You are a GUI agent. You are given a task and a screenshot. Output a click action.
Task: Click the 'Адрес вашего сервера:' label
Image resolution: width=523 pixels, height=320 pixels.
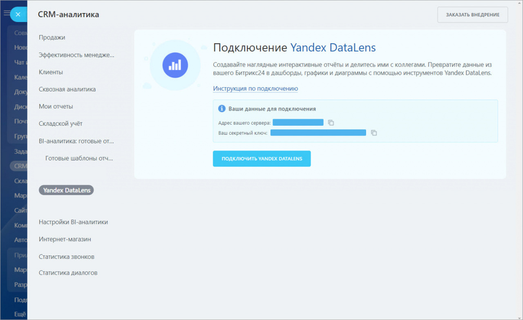(244, 123)
